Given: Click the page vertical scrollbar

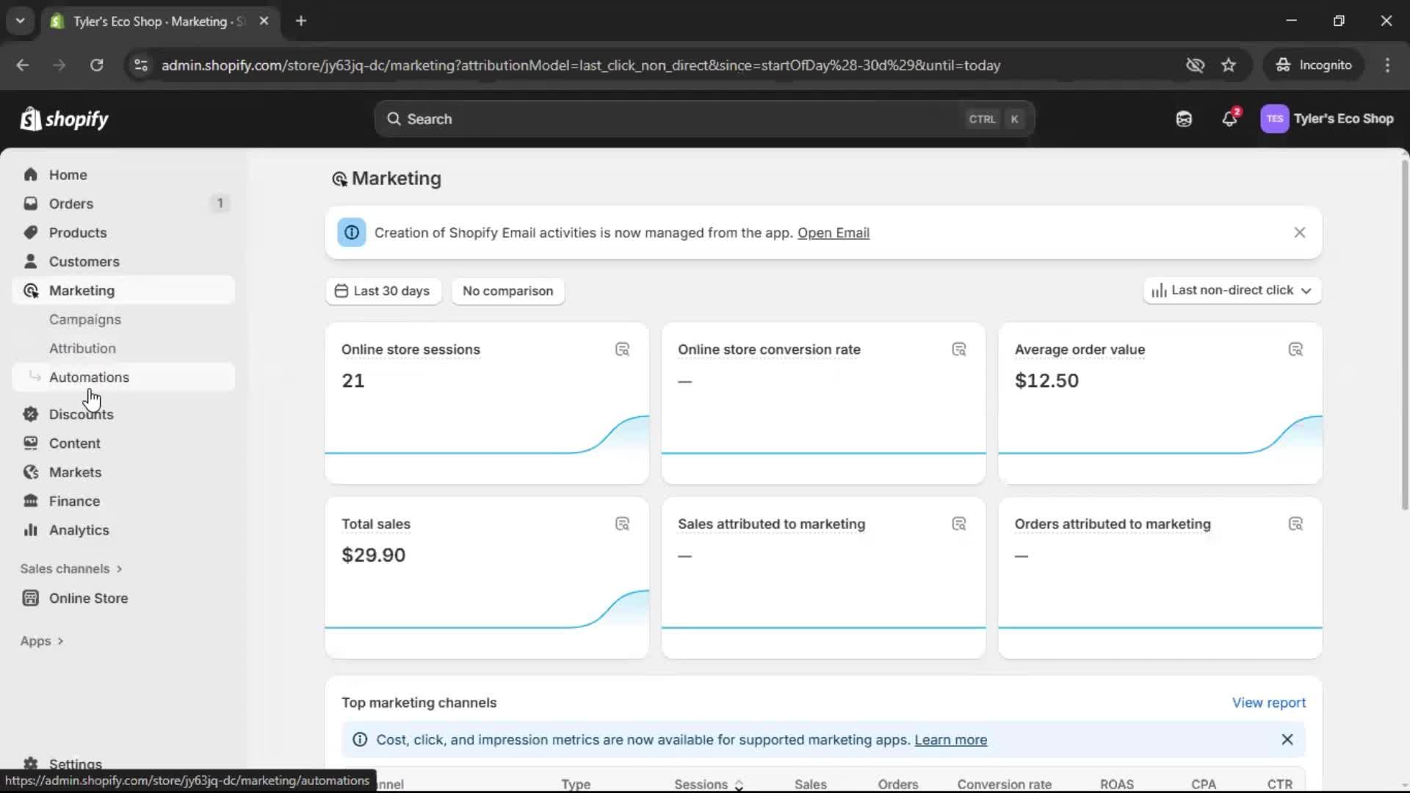Looking at the screenshot, I should [1404, 334].
